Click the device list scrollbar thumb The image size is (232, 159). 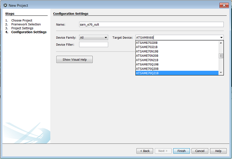(221, 56)
